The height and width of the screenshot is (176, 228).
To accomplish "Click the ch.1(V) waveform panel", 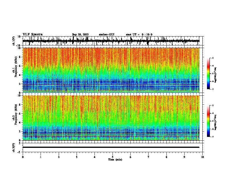I will 113,41.
